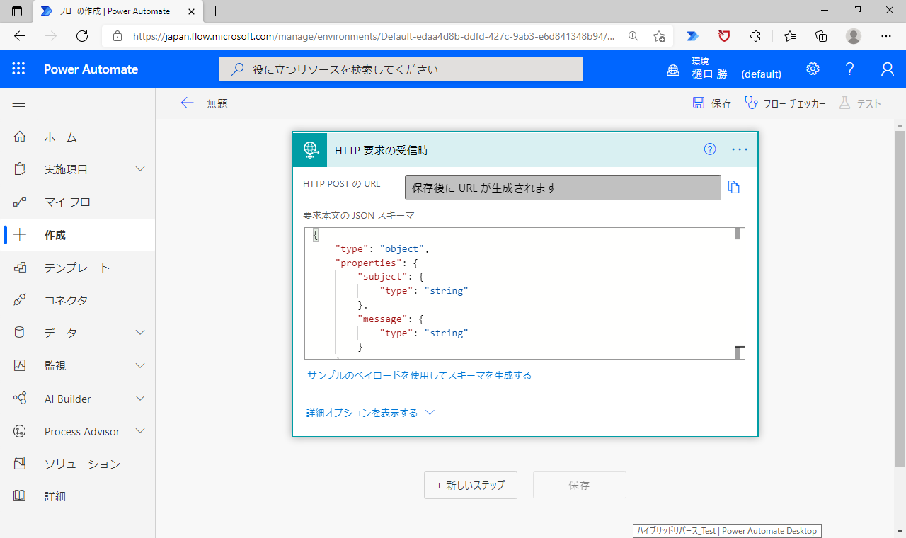Click the HTTP POST URL field
Viewport: 906px width, 538px height.
point(563,188)
